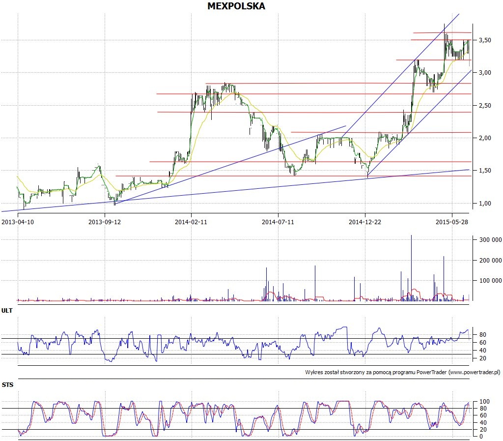The image size is (503, 441).
Task: Click the ULT scale value 40
Action: (x=483, y=351)
